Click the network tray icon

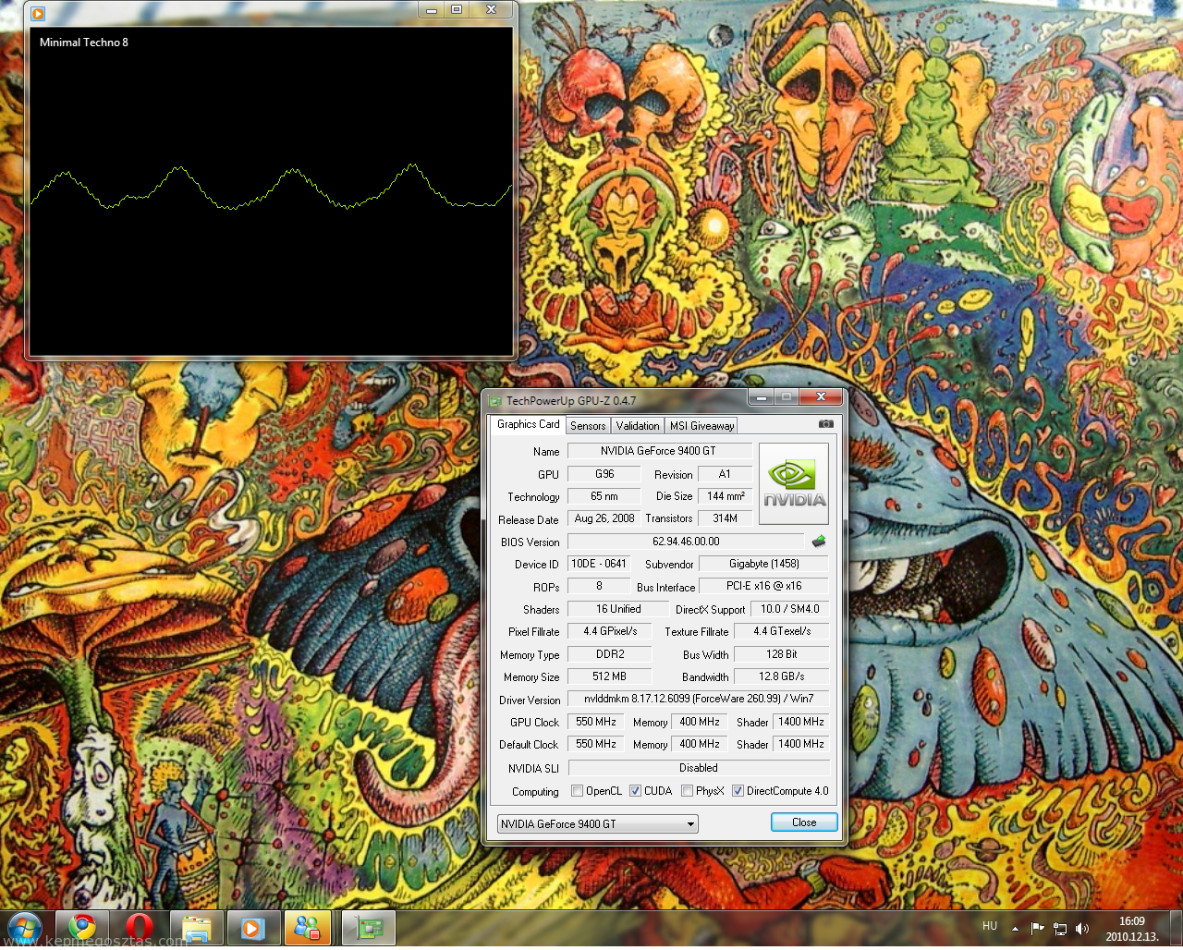(x=1060, y=929)
